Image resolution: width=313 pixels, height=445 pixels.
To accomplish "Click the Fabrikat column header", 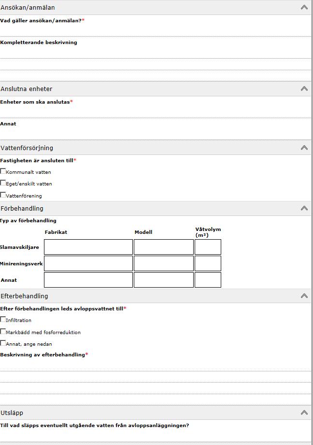I will click(x=56, y=232).
